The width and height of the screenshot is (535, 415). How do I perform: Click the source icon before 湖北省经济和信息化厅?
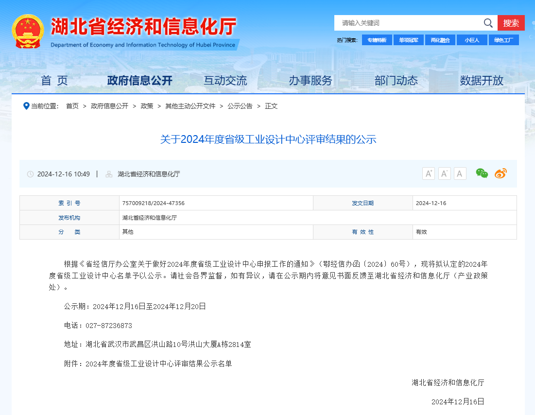[x=108, y=173]
